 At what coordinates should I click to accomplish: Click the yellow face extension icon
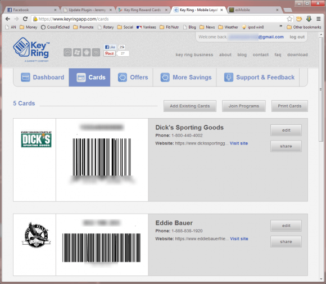tap(299, 19)
